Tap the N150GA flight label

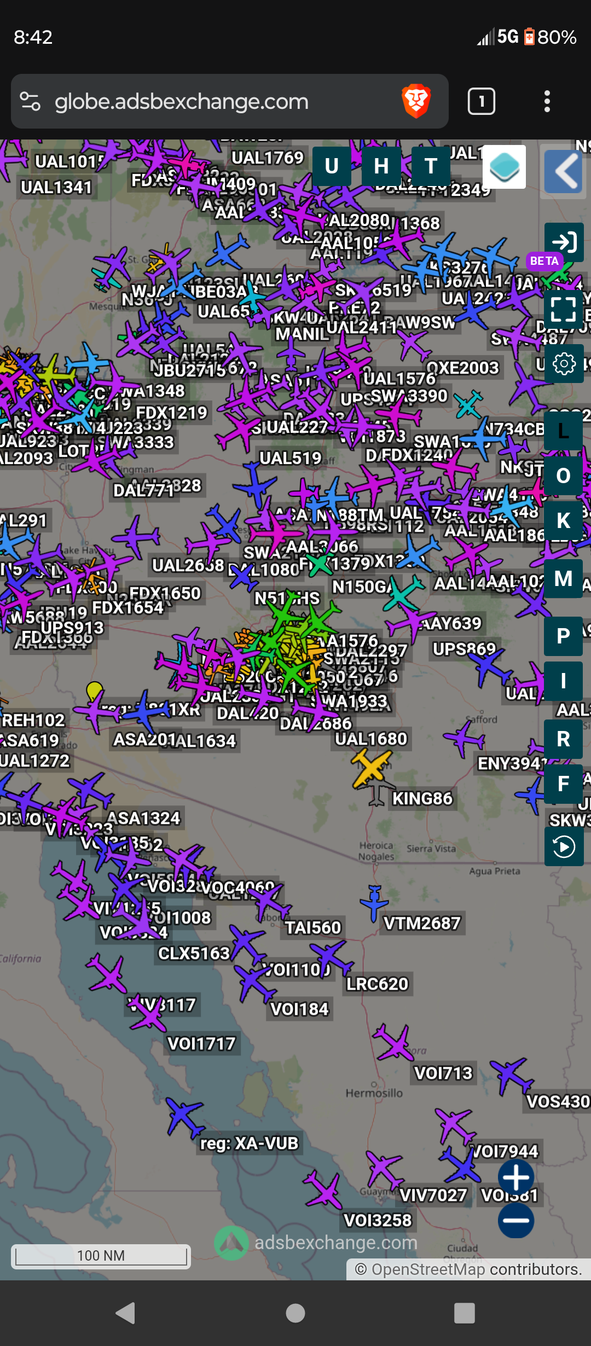pos(363,587)
